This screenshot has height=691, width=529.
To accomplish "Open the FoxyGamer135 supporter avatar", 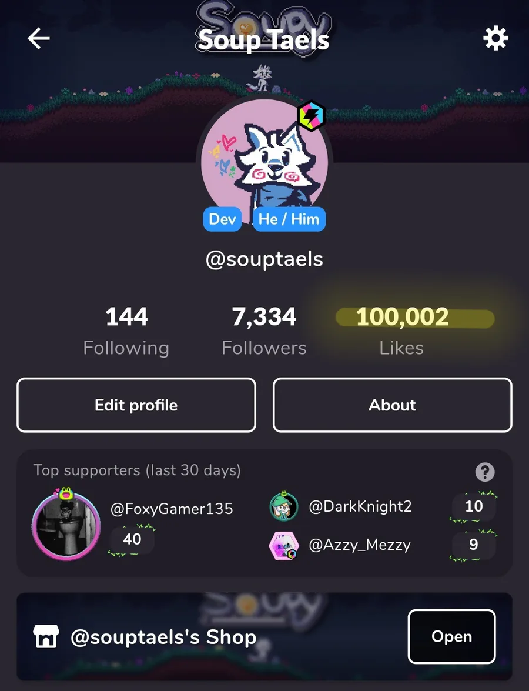I will point(66,525).
